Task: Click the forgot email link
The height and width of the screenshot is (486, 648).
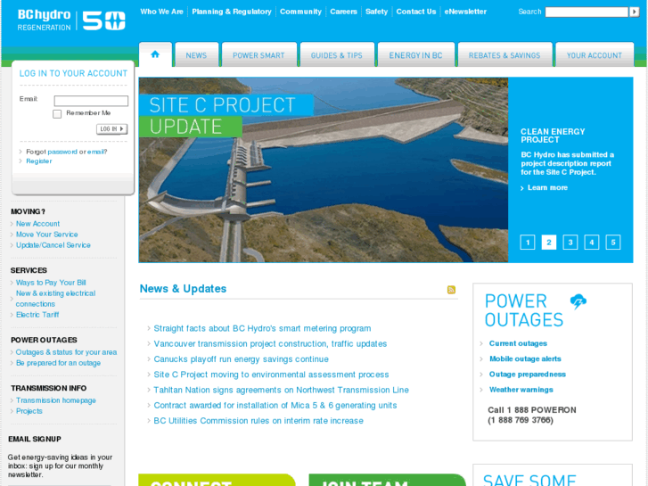Action: tap(95, 152)
